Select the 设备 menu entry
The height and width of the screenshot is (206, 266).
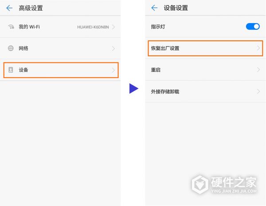click(61, 70)
